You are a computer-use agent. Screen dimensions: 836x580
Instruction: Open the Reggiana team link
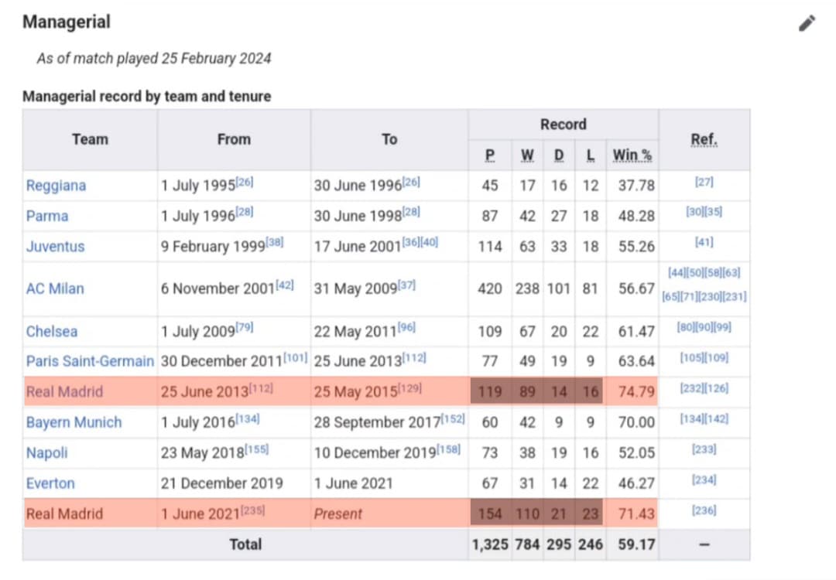pyautogui.click(x=56, y=186)
